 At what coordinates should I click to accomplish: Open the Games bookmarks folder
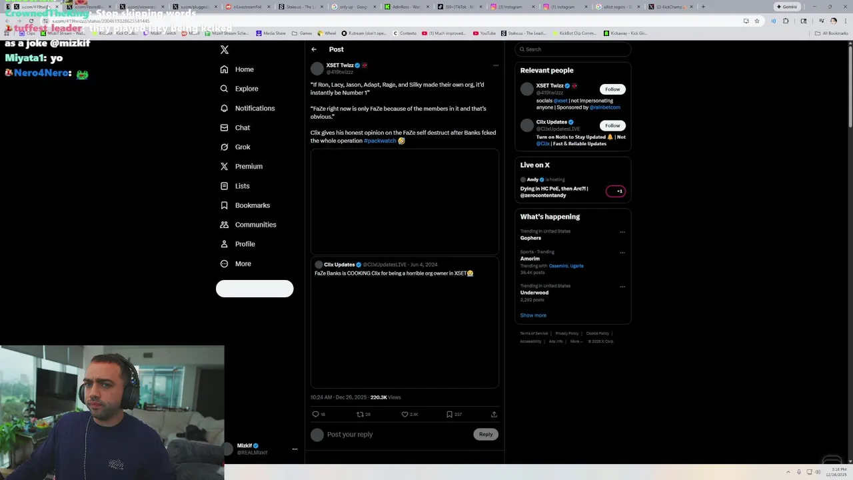coord(302,33)
